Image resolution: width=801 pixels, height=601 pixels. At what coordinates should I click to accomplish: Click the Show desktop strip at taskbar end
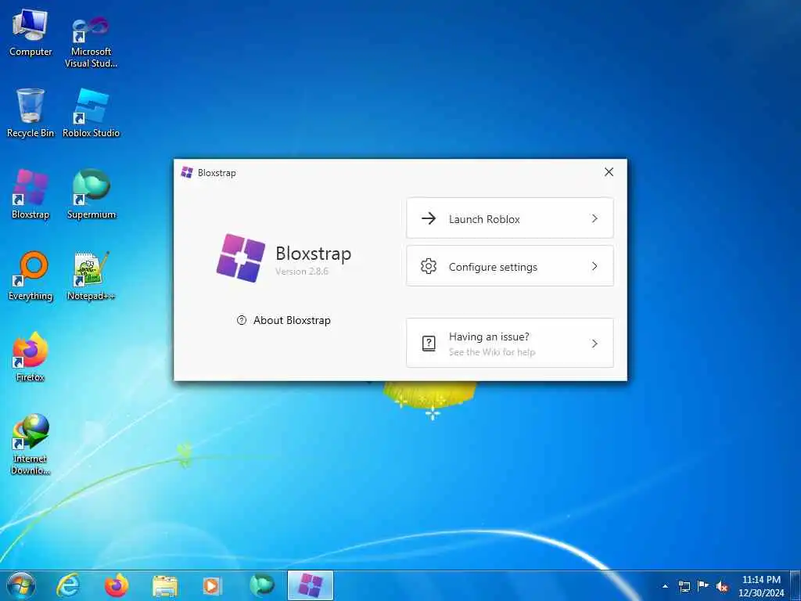click(x=795, y=585)
